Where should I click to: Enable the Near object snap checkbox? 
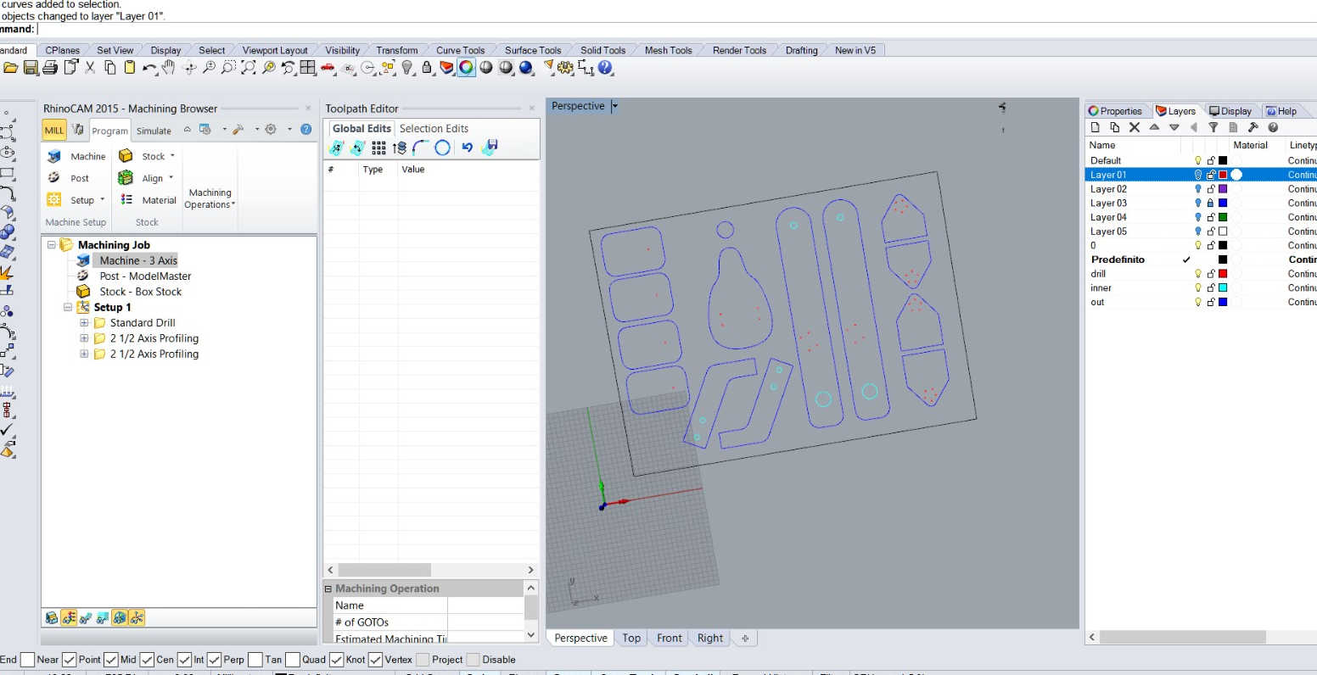28,660
